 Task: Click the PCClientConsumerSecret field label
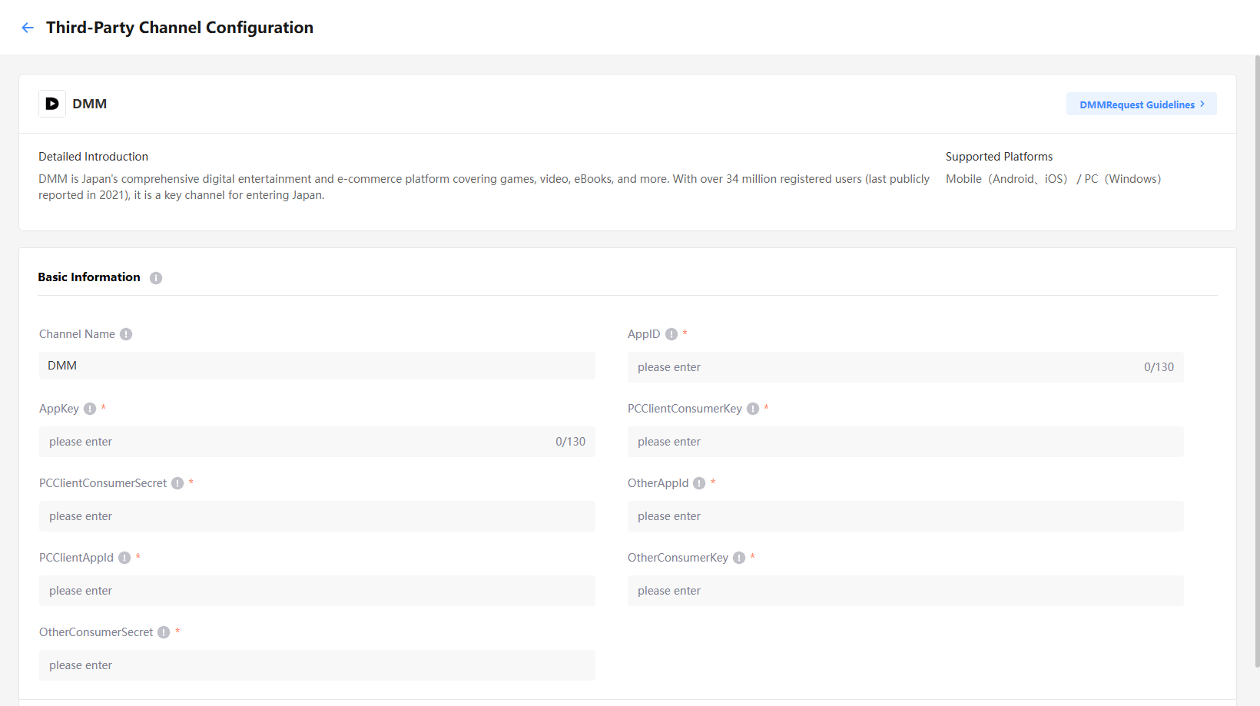point(103,483)
